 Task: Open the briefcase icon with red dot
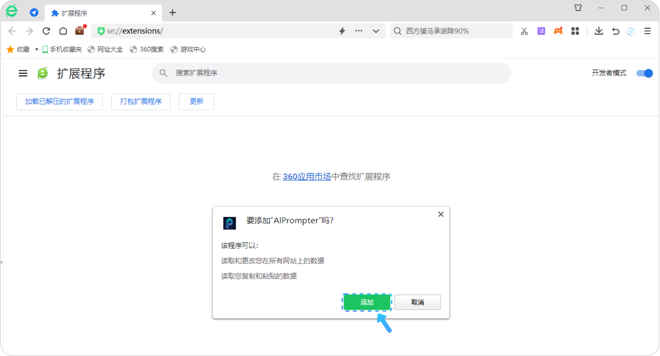(80, 31)
